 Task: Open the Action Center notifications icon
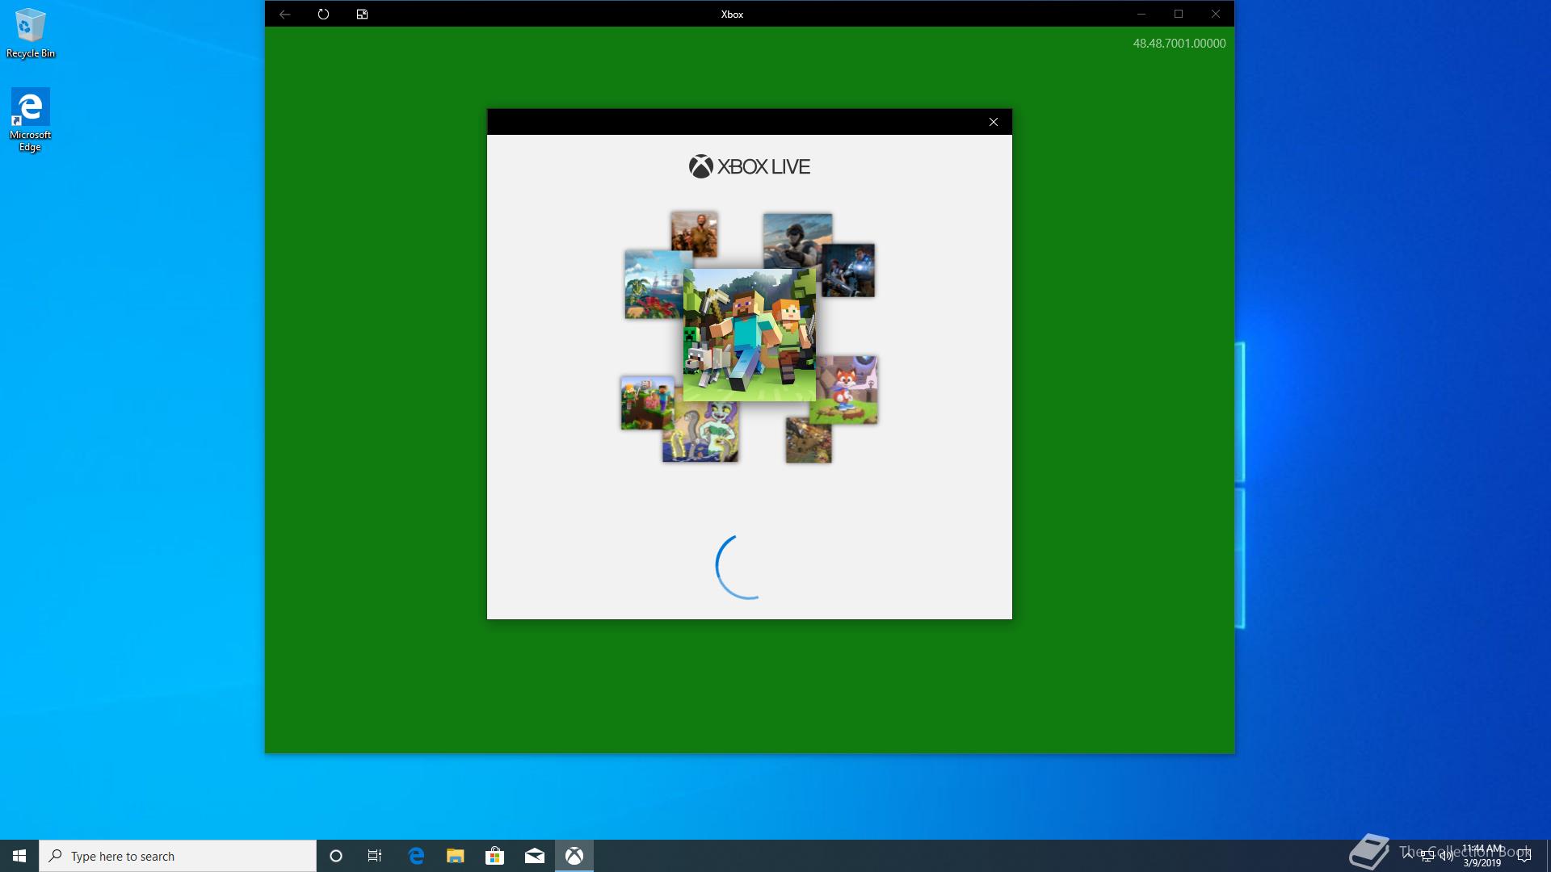pos(1524,856)
